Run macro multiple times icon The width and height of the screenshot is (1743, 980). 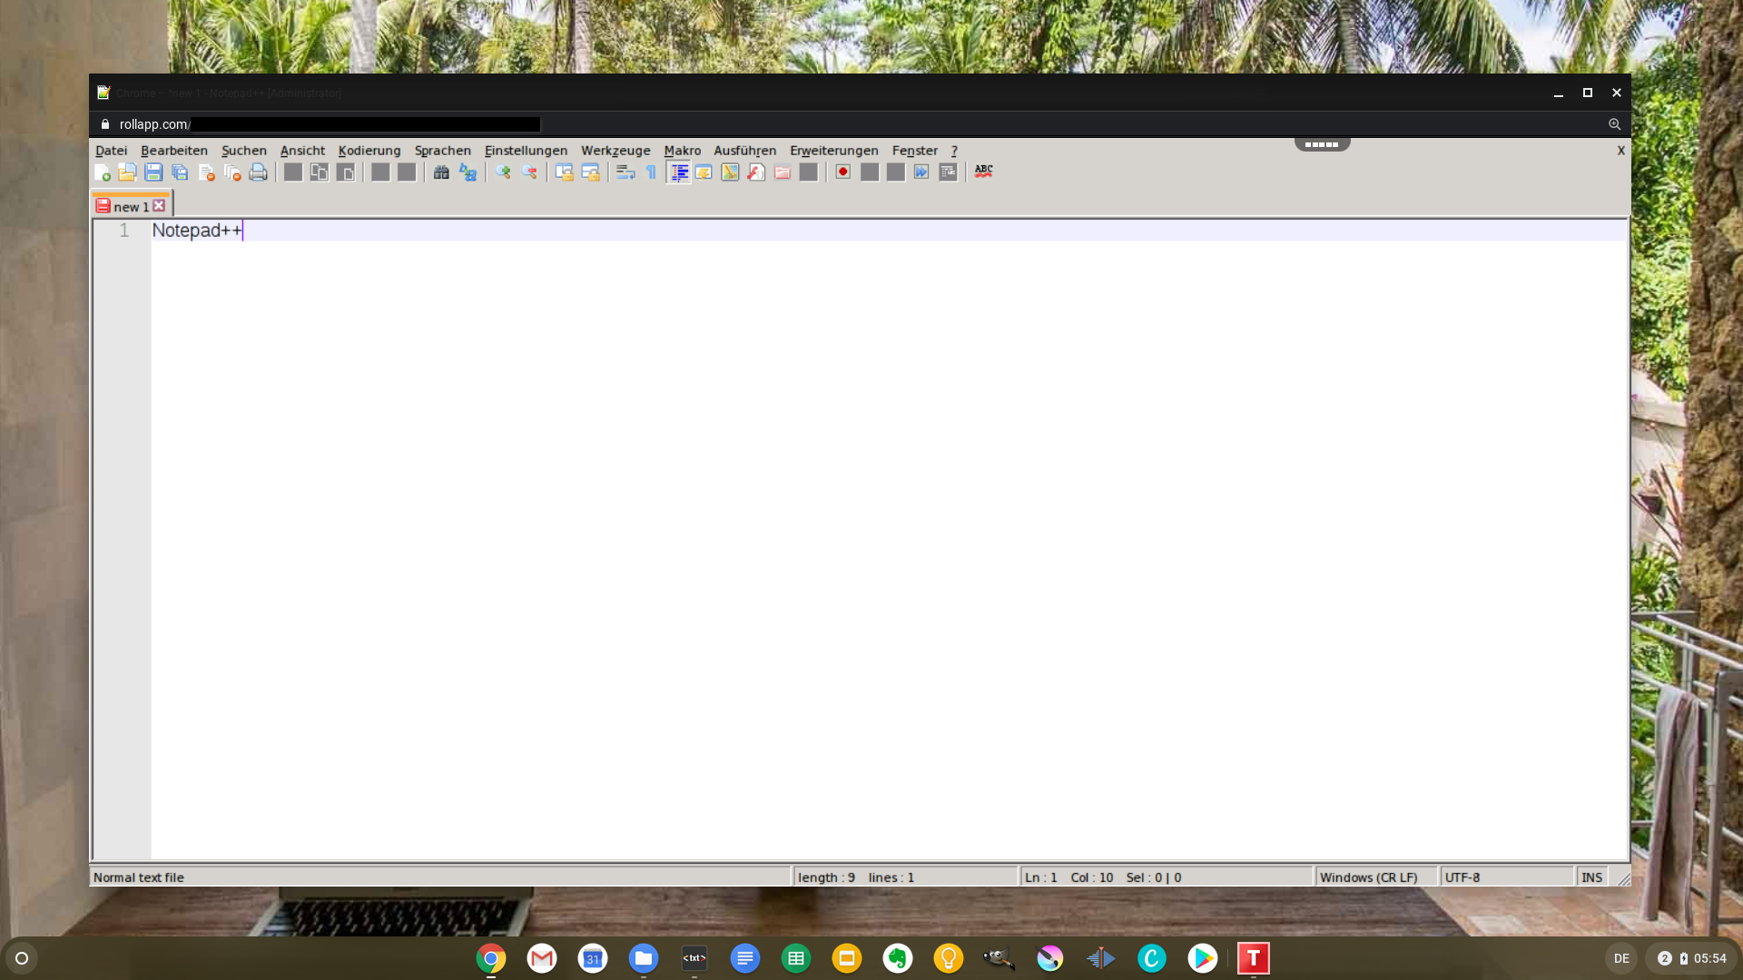[x=921, y=172]
